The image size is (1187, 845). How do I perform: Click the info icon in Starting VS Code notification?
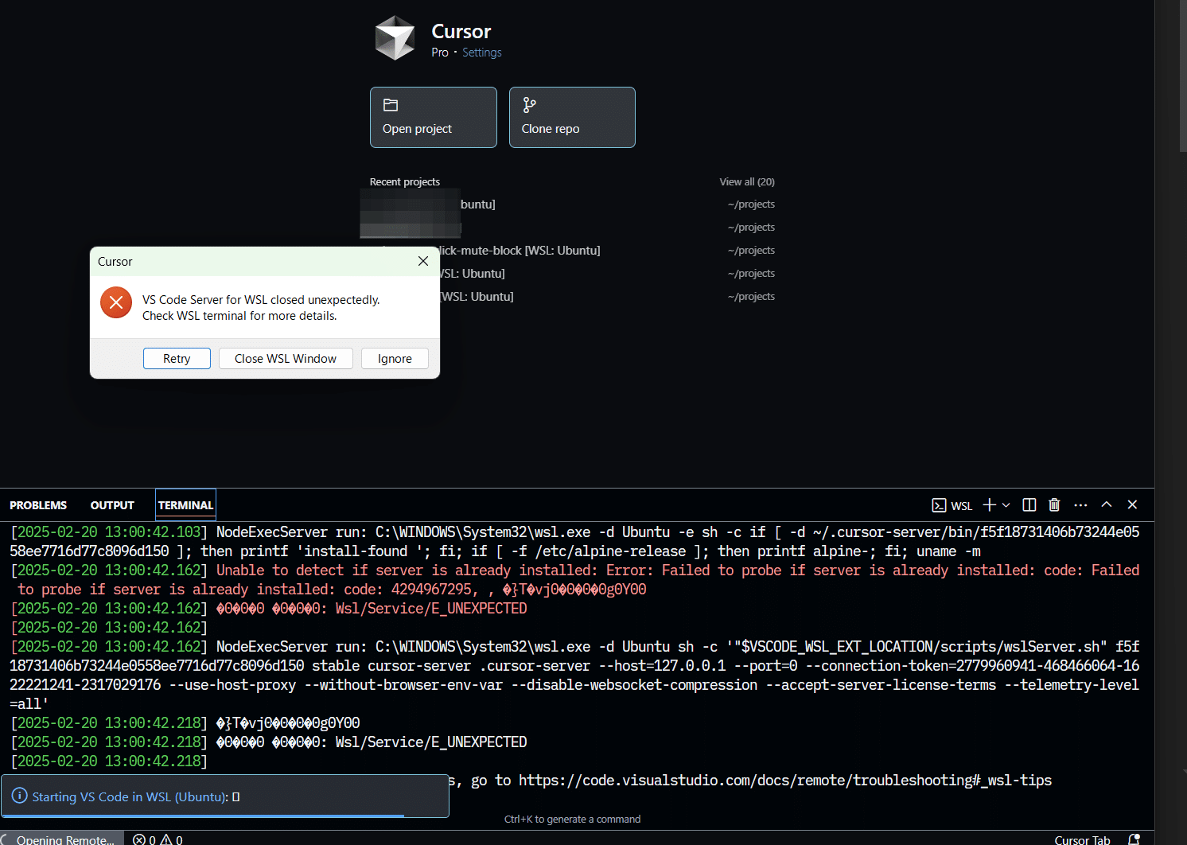(20, 796)
